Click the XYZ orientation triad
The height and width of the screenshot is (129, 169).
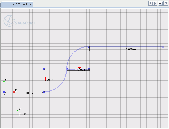point(20,113)
